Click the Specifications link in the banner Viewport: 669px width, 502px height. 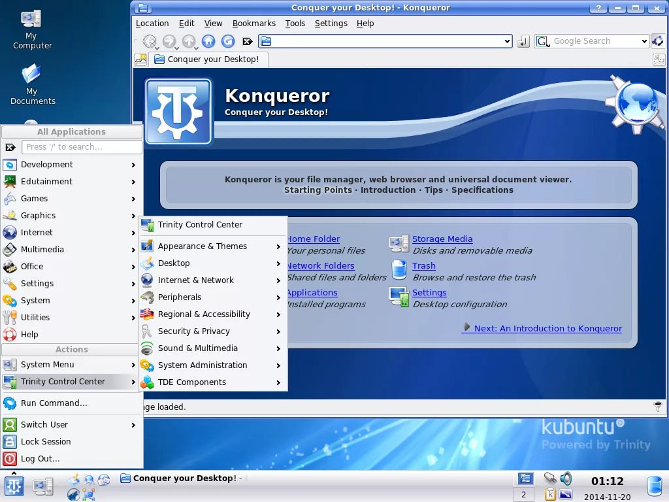pyautogui.click(x=482, y=190)
